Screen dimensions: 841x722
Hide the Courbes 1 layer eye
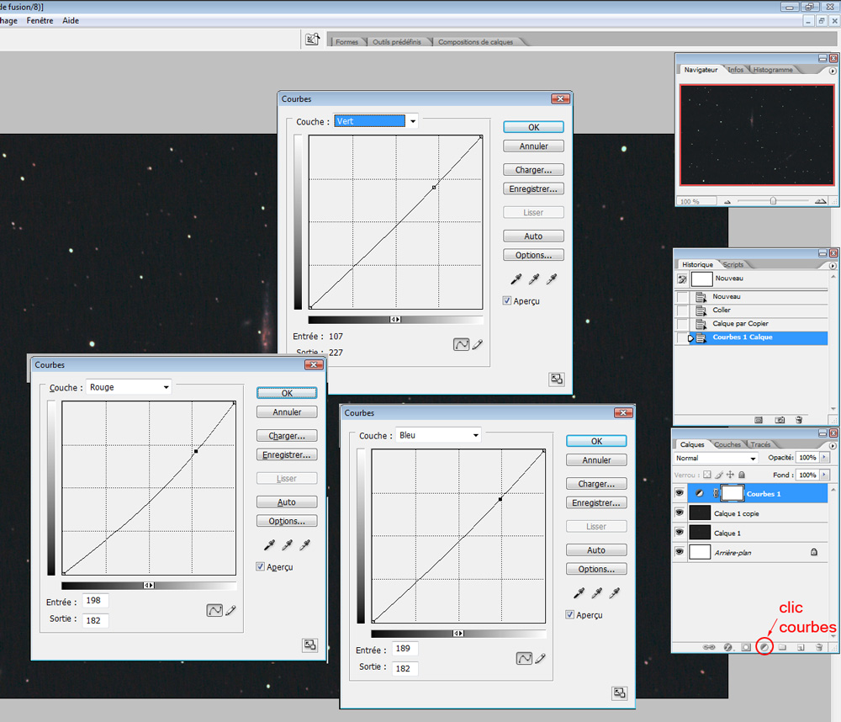point(680,493)
